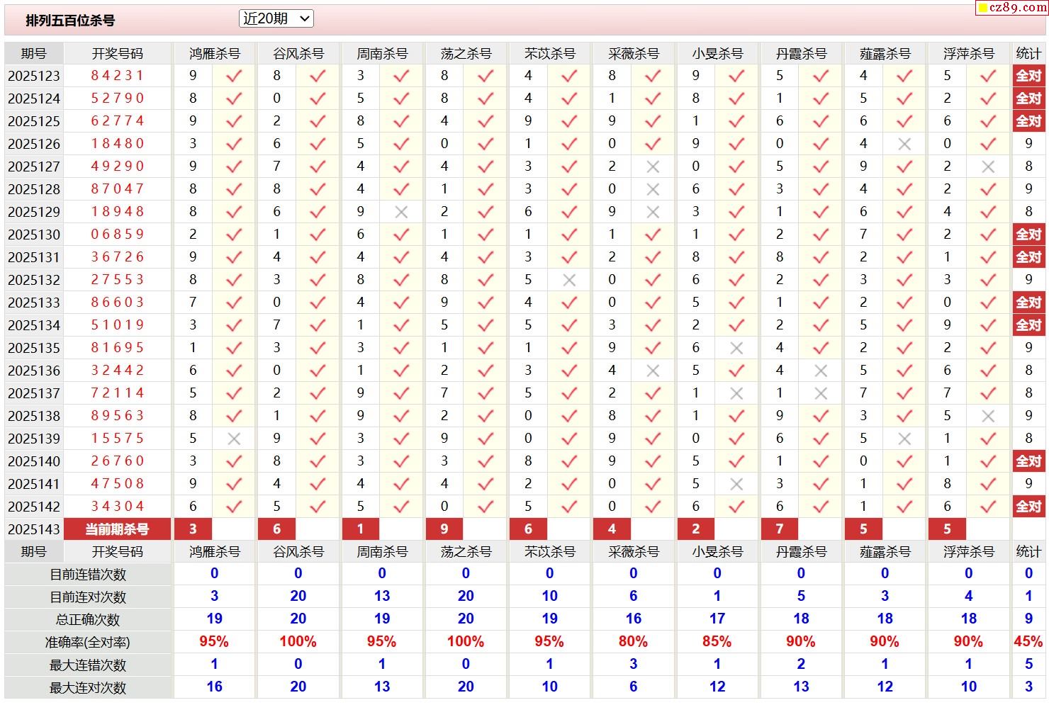Click the 全对 badge in row 2025125
This screenshot has width=1049, height=705.
(x=1028, y=121)
